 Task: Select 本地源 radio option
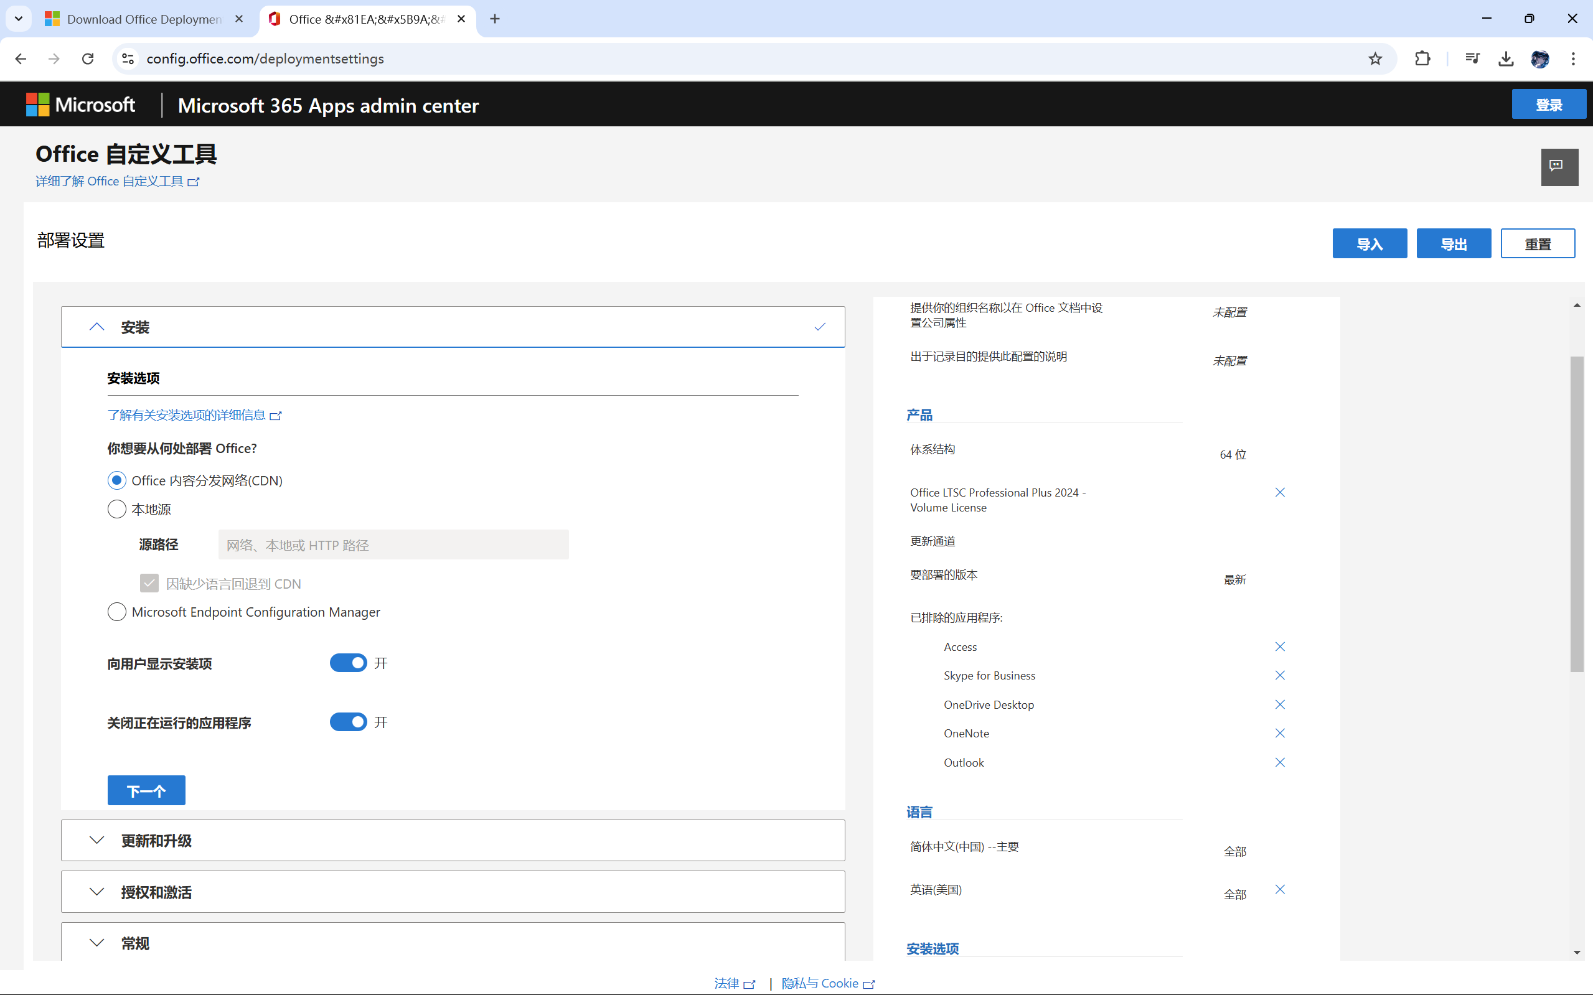(116, 510)
